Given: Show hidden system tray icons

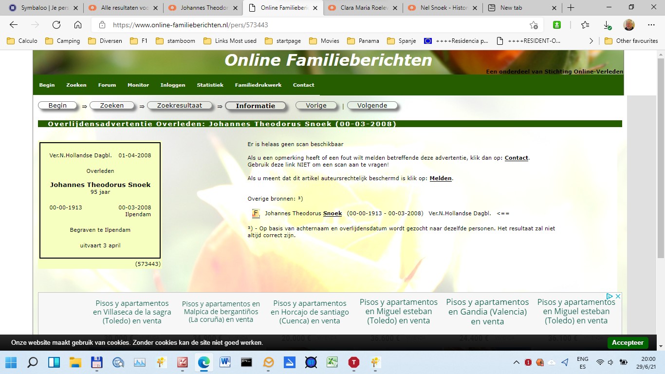Looking at the screenshot, I should click(516, 362).
